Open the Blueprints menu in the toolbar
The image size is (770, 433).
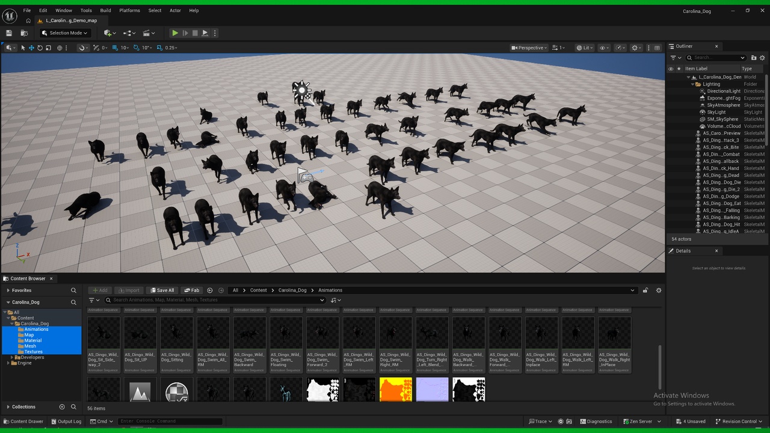pos(129,33)
